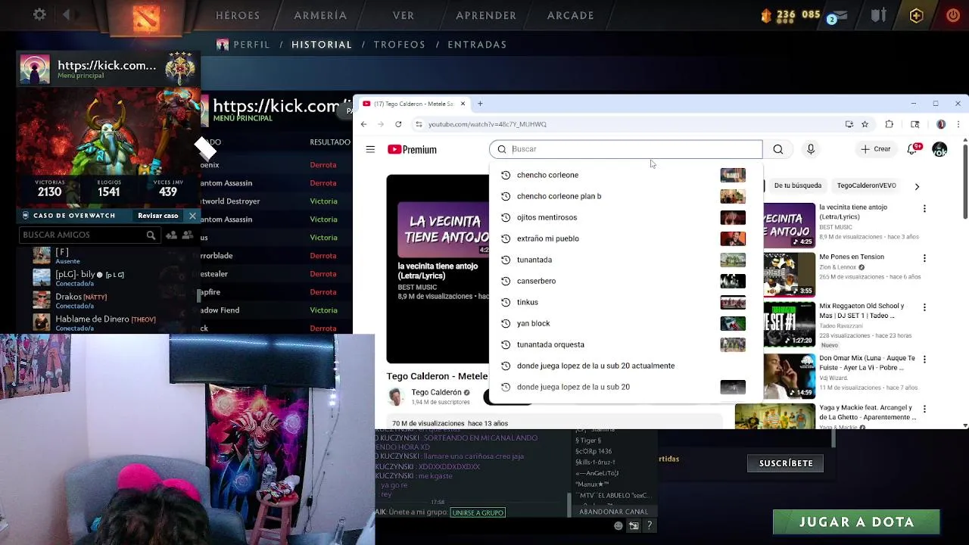Click Dota back arrow next to settings
This screenshot has height=545, width=969.
tap(67, 14)
